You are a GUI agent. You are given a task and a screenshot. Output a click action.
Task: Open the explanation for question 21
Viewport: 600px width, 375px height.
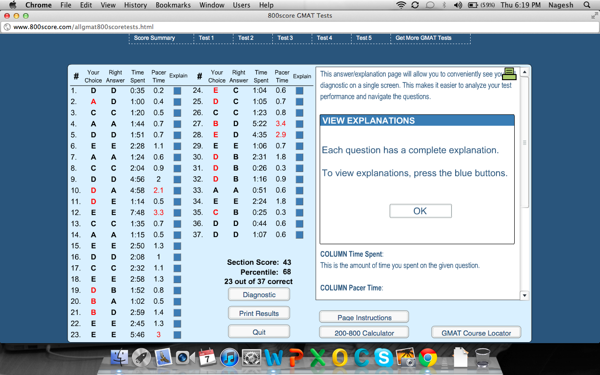pos(177,313)
